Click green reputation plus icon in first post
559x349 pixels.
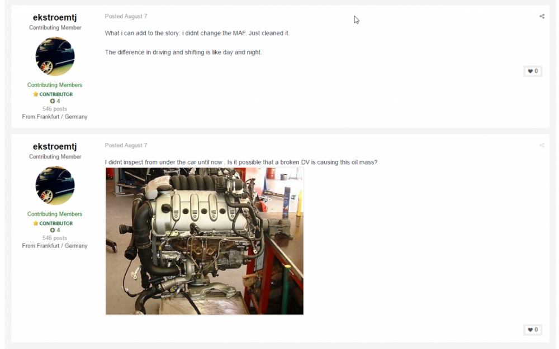pos(53,101)
